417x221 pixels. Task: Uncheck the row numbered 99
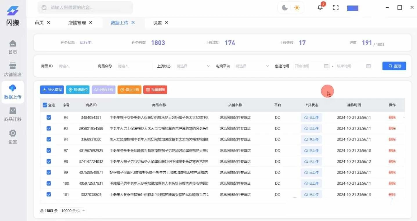pyautogui.click(x=49, y=173)
